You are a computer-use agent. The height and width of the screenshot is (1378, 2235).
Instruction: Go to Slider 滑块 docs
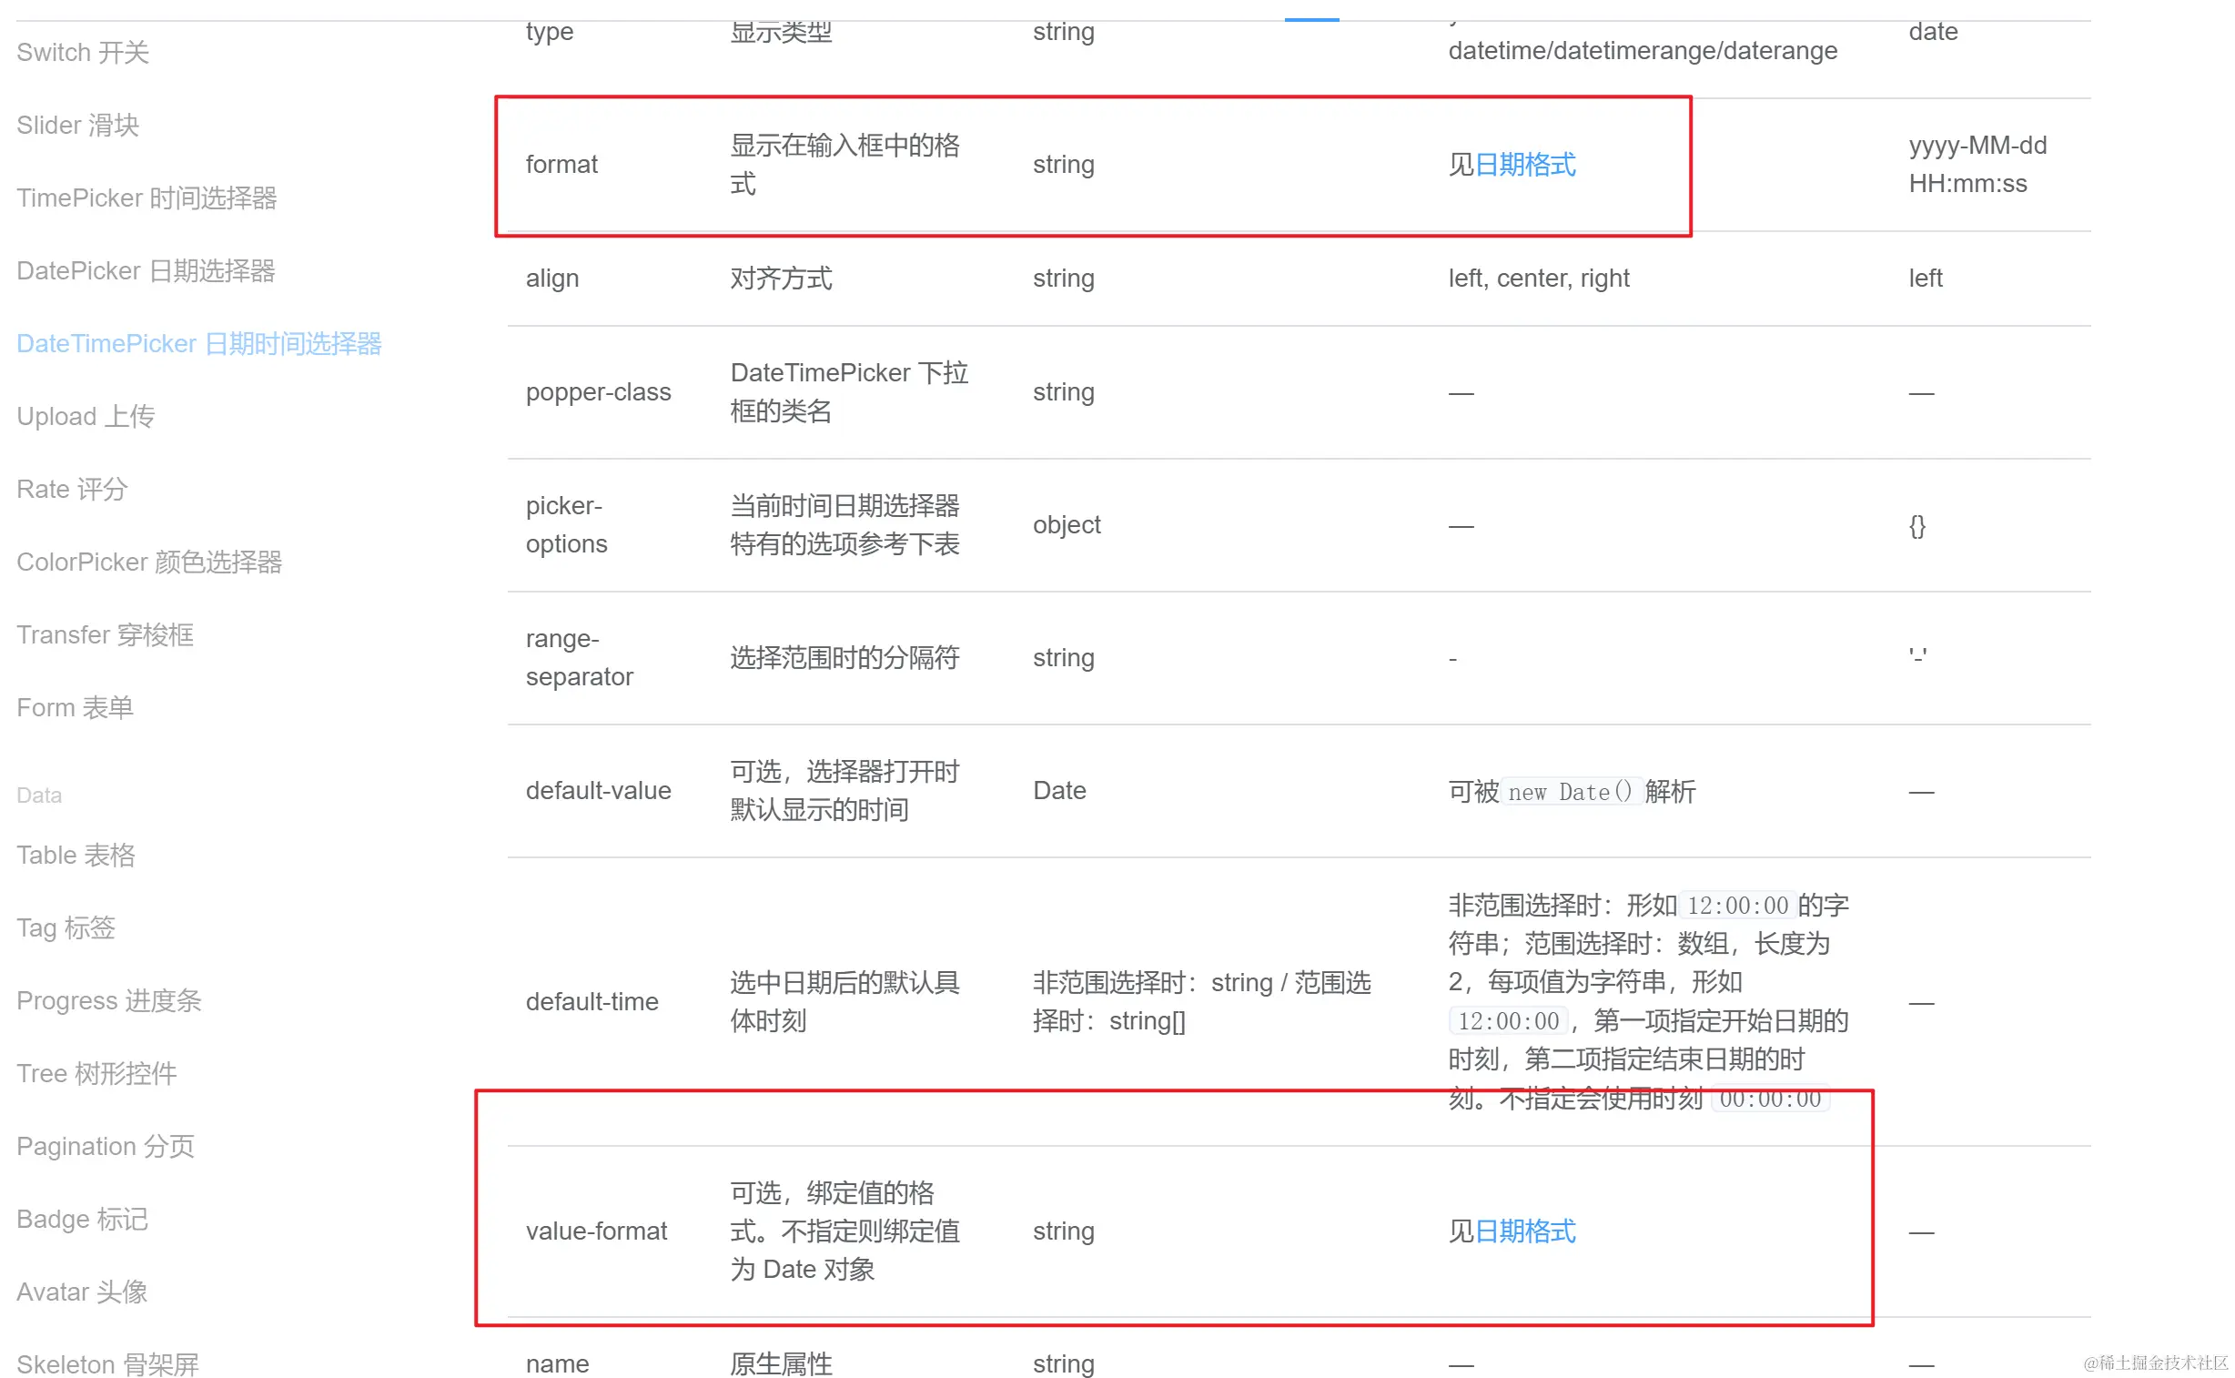click(77, 125)
